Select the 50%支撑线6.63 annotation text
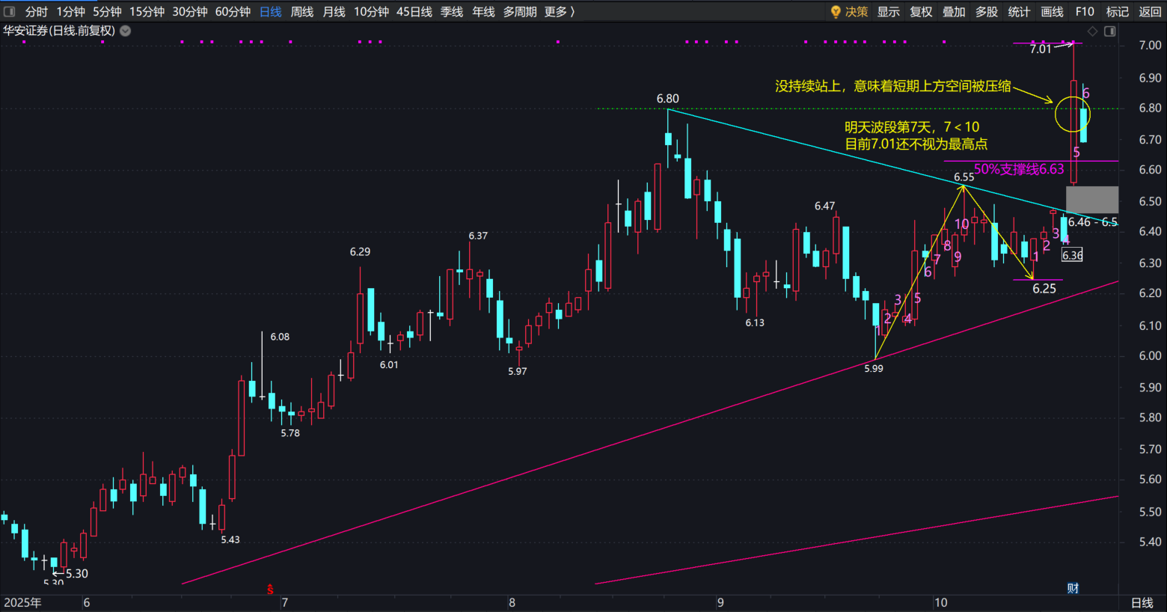The height and width of the screenshot is (612, 1167). pyautogui.click(x=1019, y=169)
